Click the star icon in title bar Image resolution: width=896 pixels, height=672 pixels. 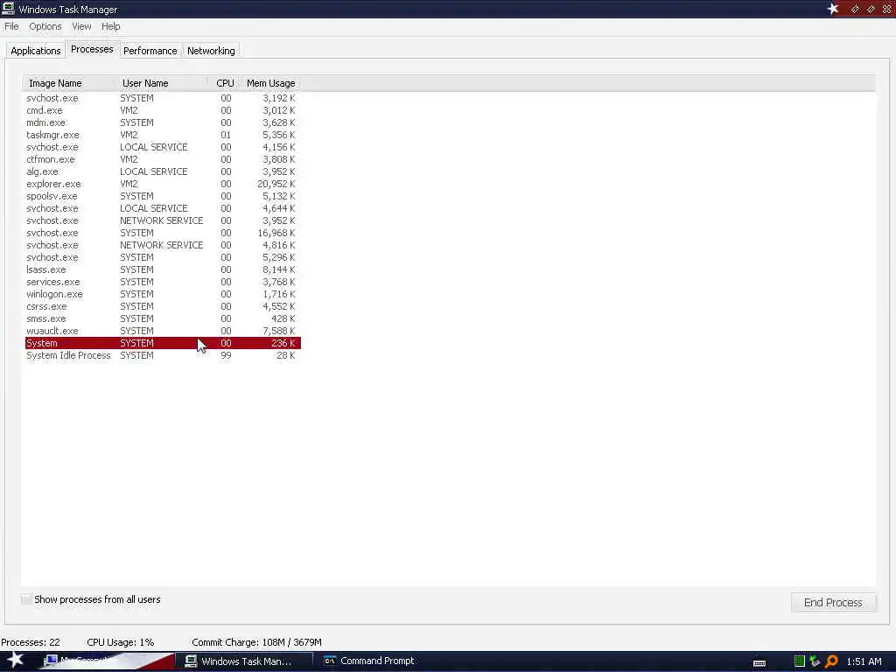pyautogui.click(x=833, y=9)
